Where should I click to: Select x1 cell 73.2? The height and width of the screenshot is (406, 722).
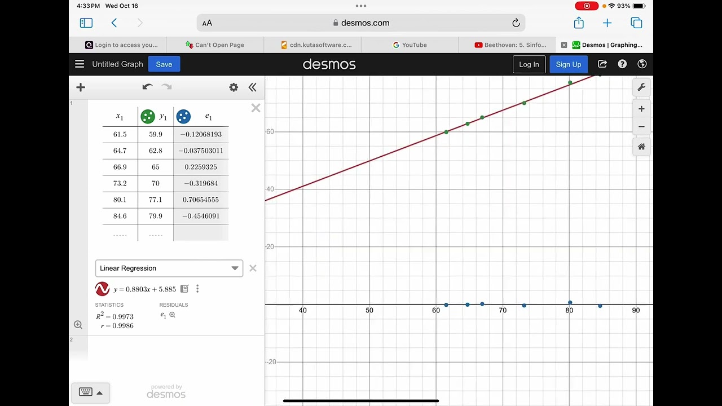(x=120, y=183)
